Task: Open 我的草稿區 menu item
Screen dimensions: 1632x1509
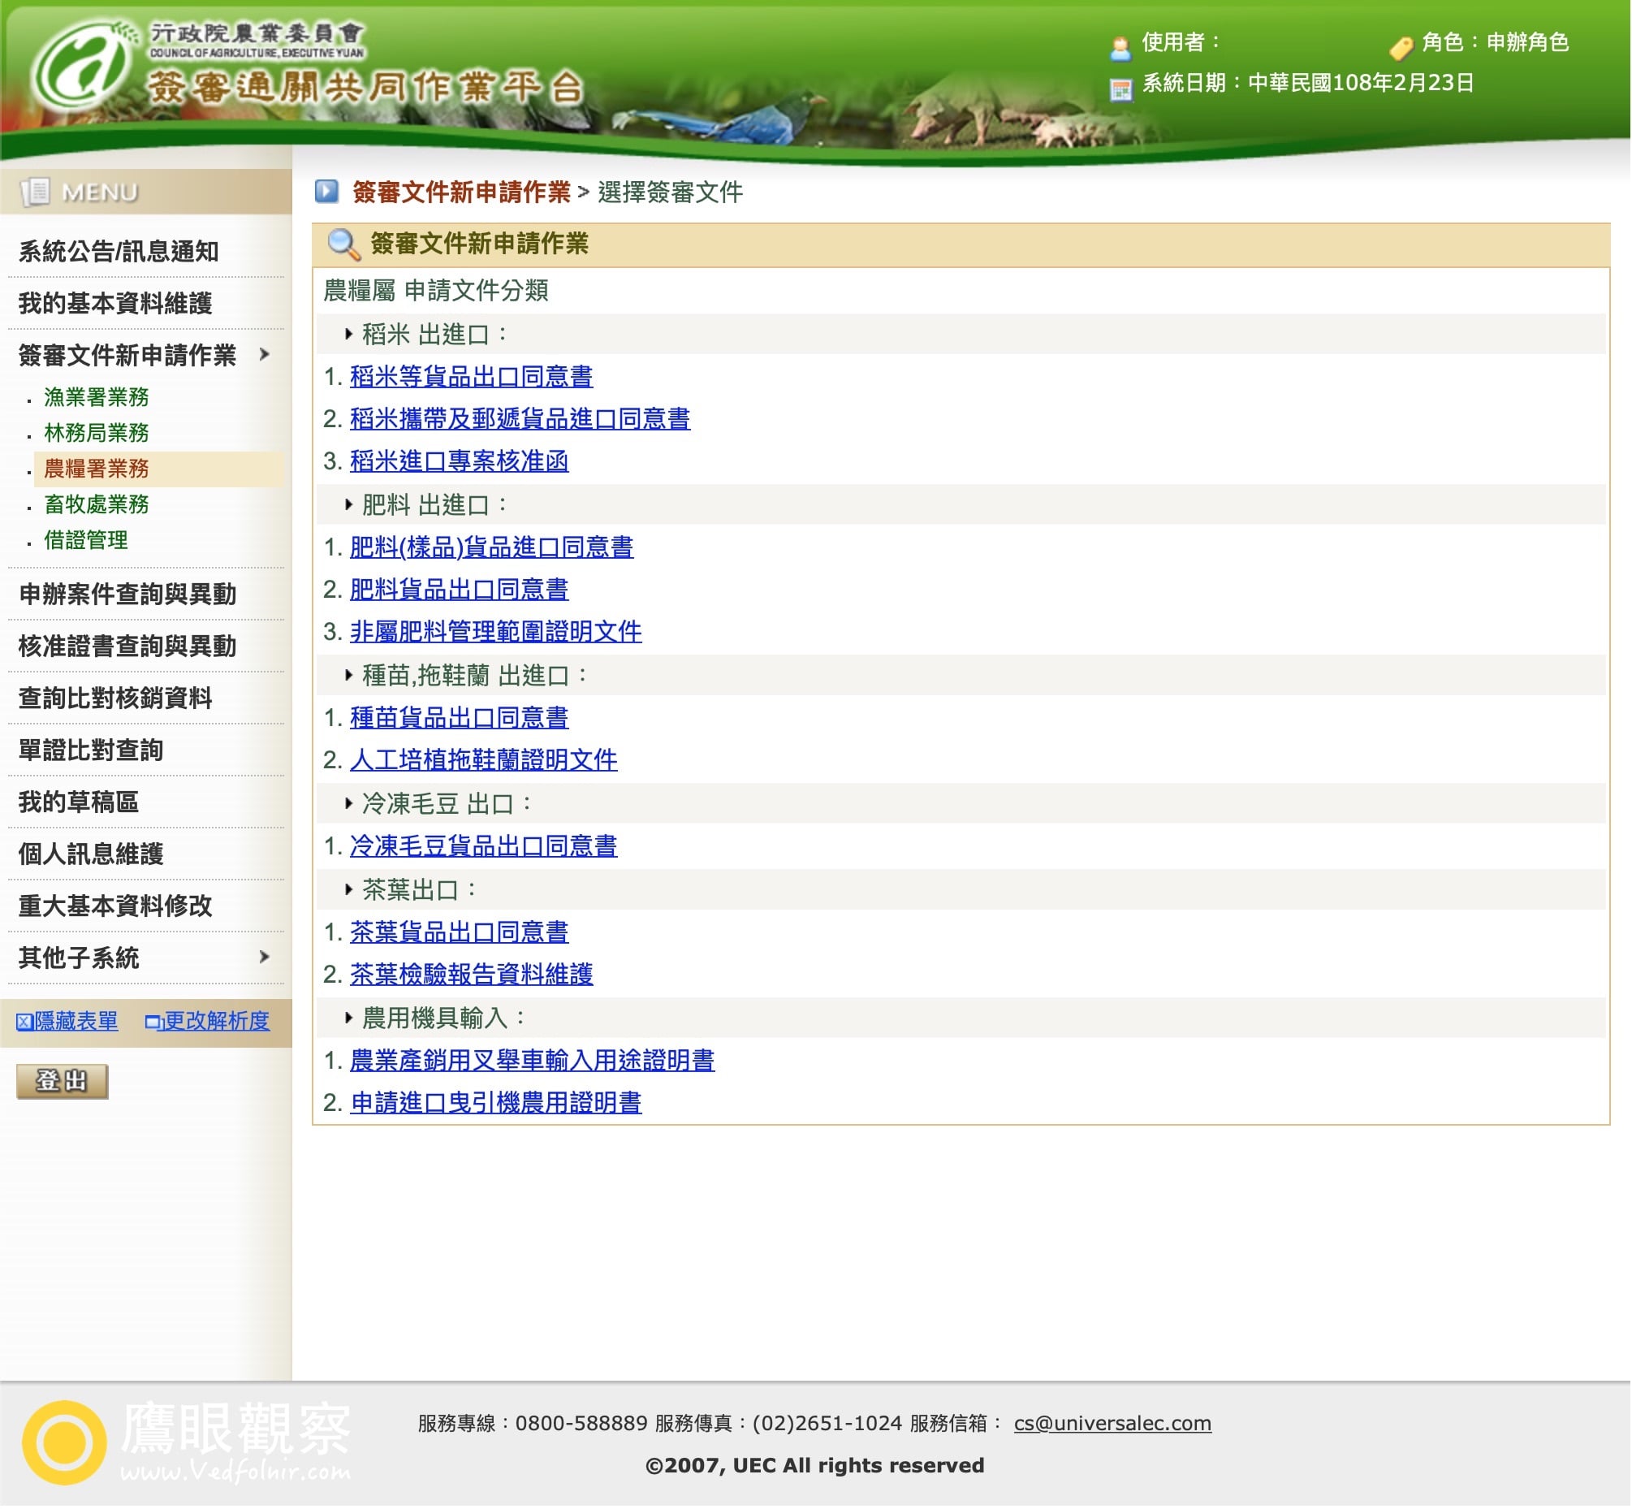Action: [80, 802]
